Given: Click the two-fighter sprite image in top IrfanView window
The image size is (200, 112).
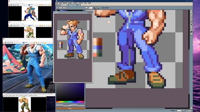Looking at the screenshot, I should [30, 14].
